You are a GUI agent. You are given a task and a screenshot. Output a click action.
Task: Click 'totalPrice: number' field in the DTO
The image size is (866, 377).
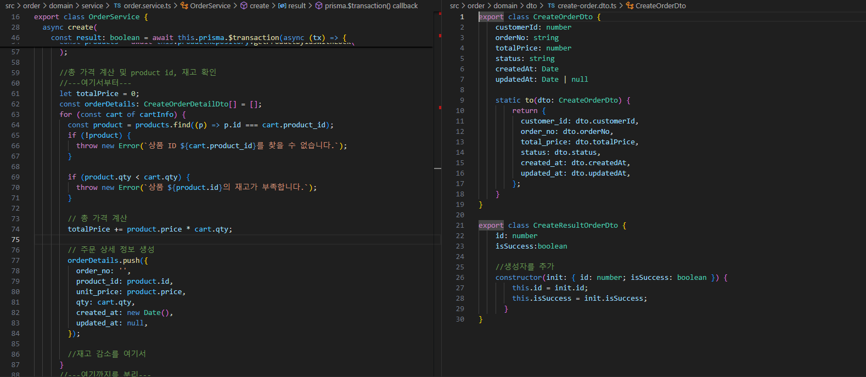click(533, 48)
